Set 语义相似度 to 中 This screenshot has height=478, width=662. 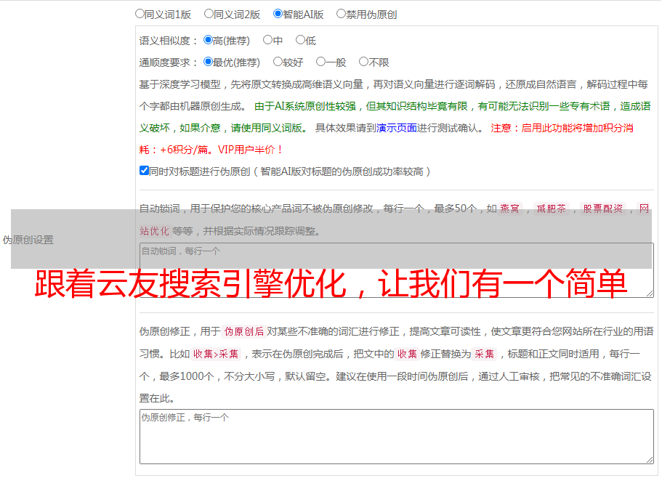pyautogui.click(x=267, y=41)
